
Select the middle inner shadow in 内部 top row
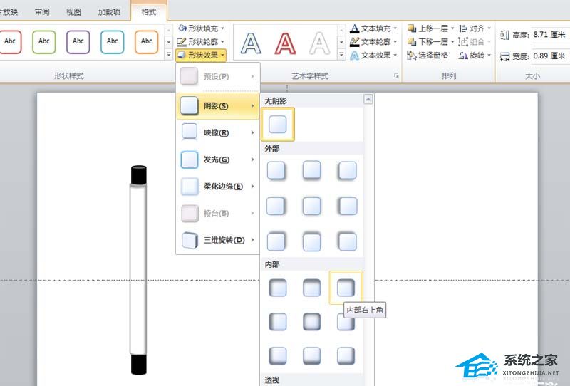coord(312,288)
